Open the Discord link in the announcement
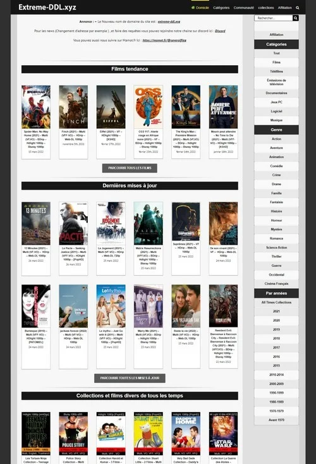The height and width of the screenshot is (464, 316). (x=220, y=31)
